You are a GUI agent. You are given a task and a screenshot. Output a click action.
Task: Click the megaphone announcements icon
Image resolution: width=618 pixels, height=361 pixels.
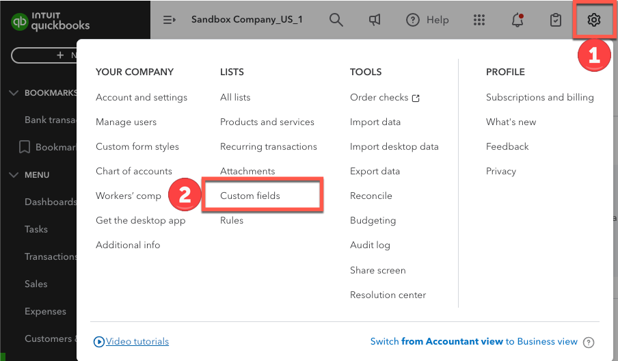375,20
